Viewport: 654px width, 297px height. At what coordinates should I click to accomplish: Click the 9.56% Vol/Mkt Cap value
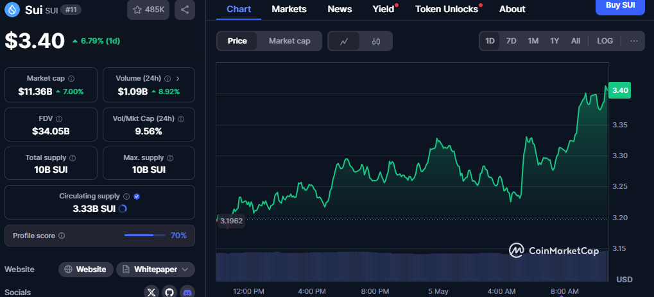coord(149,131)
